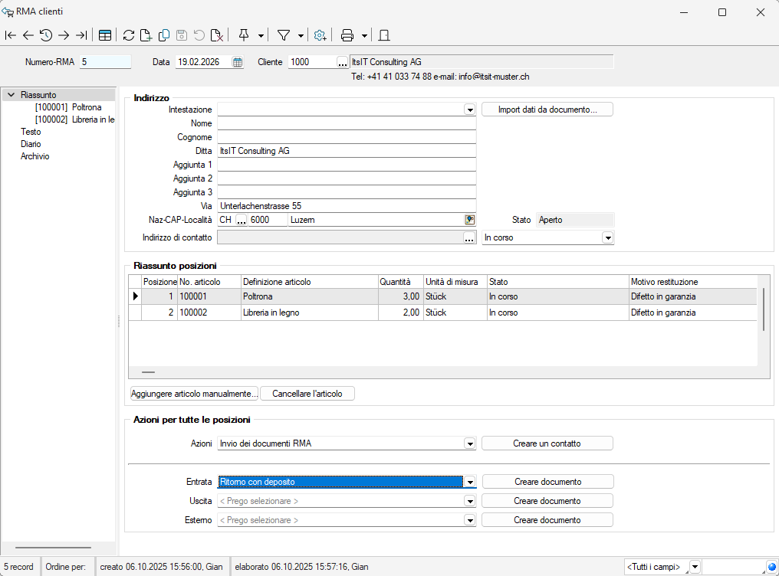The height and width of the screenshot is (576, 779).
Task: Click the printer icon
Action: pos(347,35)
